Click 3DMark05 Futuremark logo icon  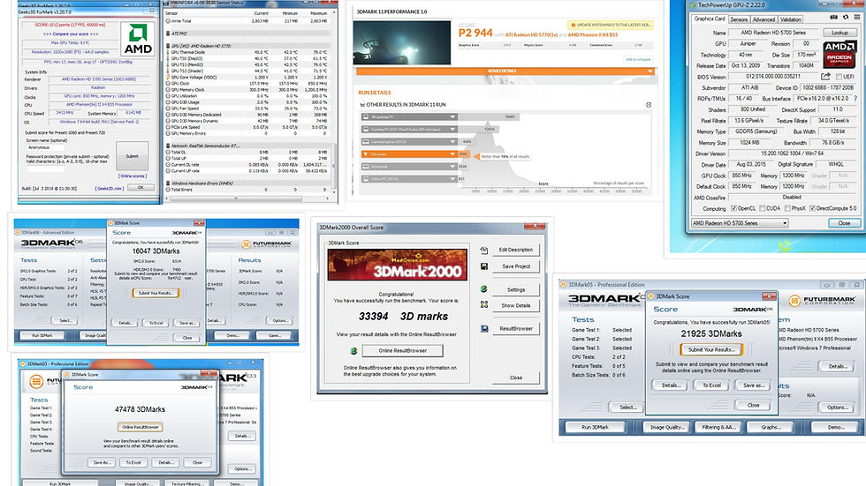pos(794,300)
